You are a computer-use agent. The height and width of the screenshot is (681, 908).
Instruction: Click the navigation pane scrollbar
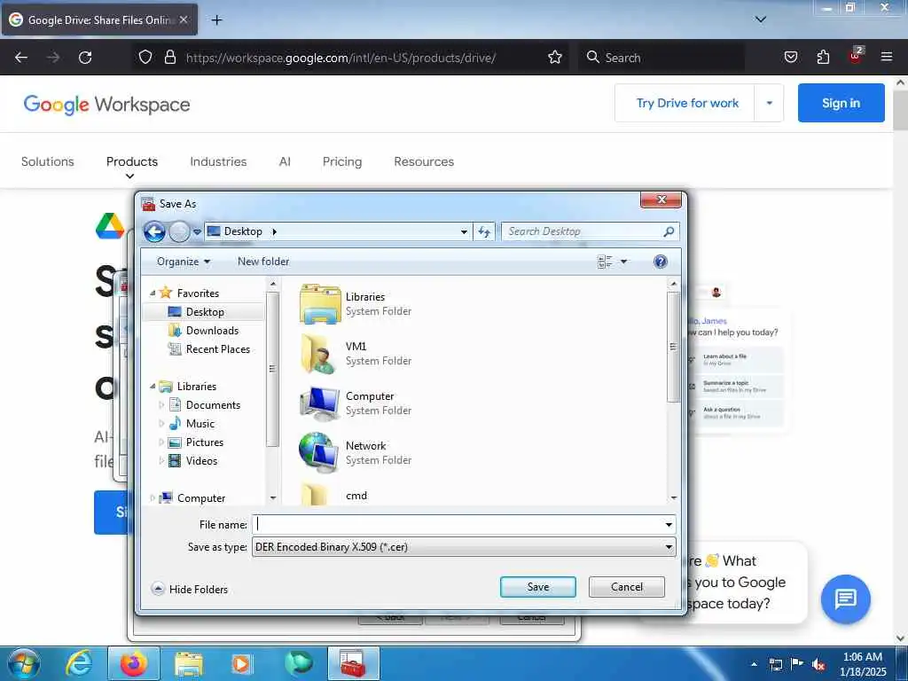[272, 369]
